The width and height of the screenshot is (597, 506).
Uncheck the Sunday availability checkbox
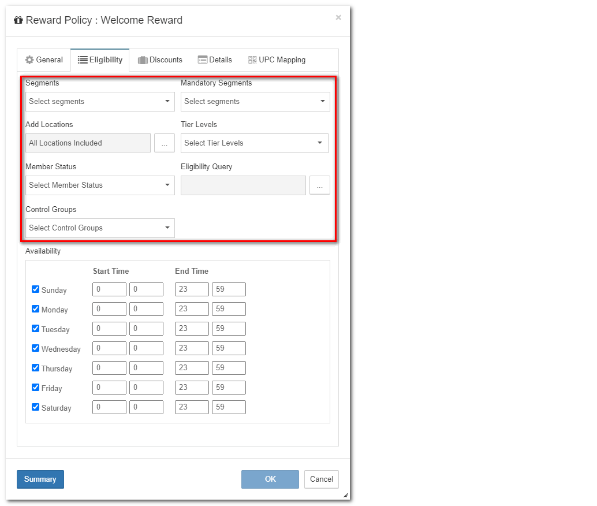36,289
